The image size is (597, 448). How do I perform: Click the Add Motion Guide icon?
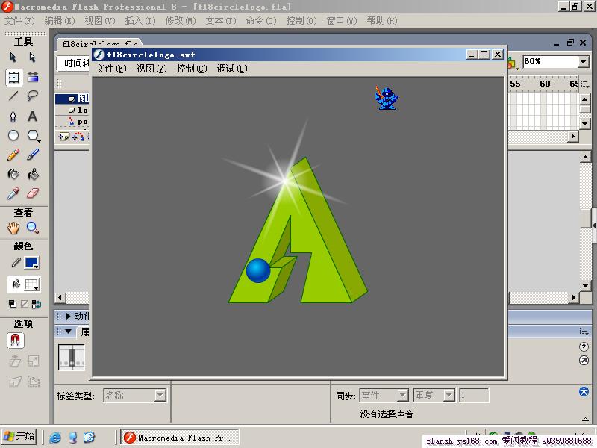[x=78, y=137]
